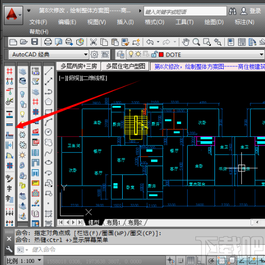Image resolution: width=265 pixels, height=265 pixels.
Task: Click the Plot printer icon
Action: [x=48, y=42]
